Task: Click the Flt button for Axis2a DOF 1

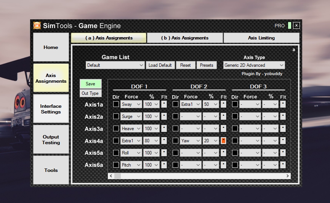Action: 164,116
